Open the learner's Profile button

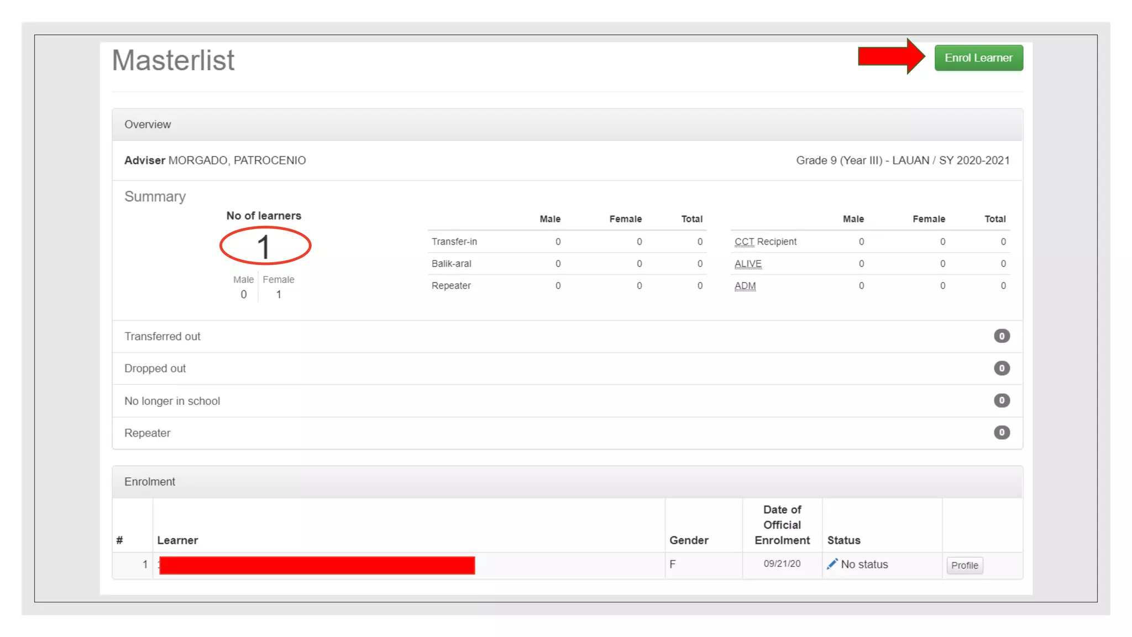[x=964, y=565]
